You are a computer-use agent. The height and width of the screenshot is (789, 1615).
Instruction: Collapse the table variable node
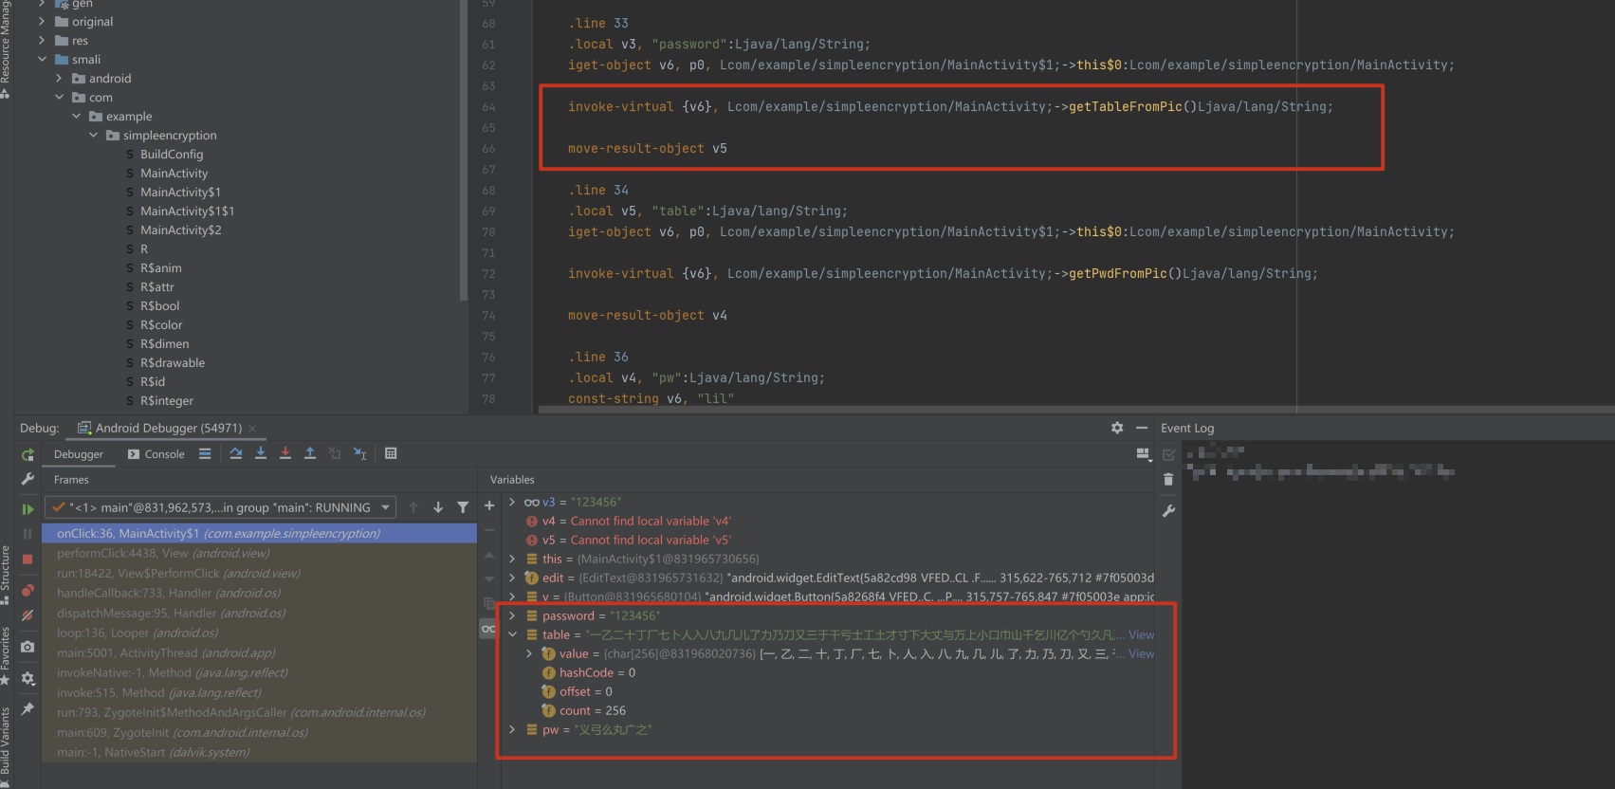512,634
